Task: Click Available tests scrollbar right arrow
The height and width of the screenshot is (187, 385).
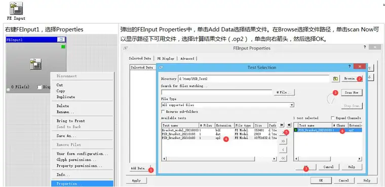Action: point(275,159)
